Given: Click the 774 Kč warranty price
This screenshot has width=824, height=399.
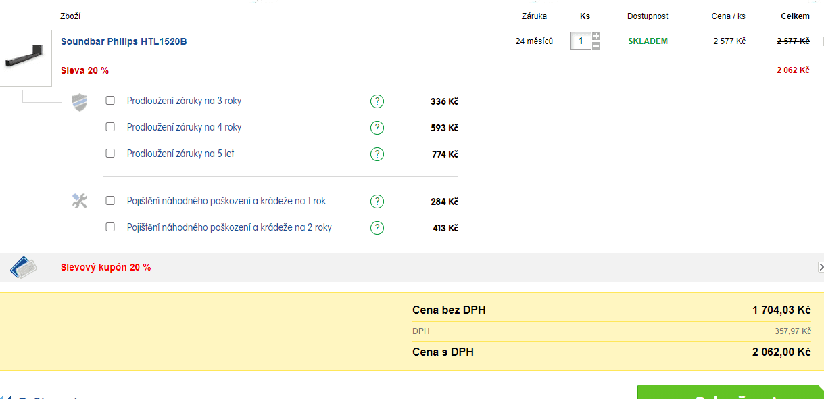Looking at the screenshot, I should pyautogui.click(x=445, y=155).
